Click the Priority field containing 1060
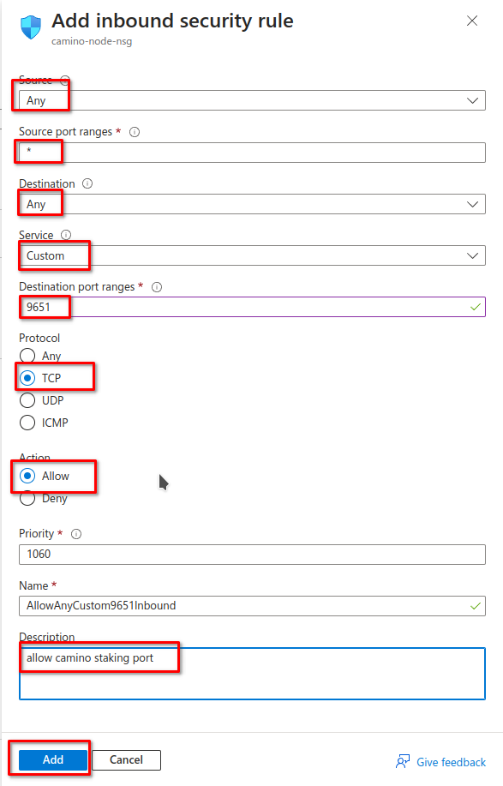This screenshot has width=503, height=786. 252,555
